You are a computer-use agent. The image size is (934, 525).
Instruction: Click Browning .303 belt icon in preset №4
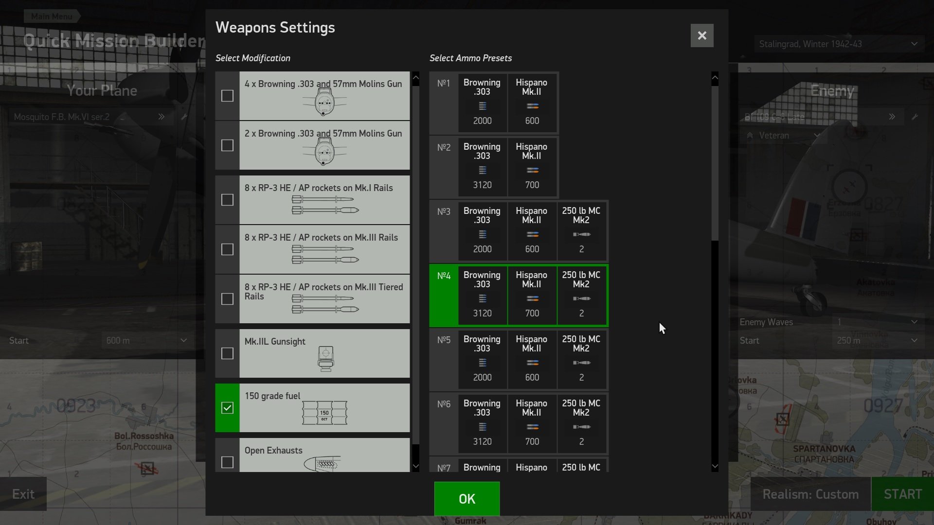pos(483,298)
